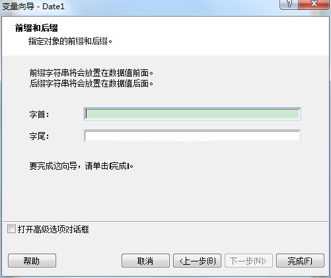Focus the 字首 prefix input field
Screen dimensions: 331x278
[x=192, y=114]
